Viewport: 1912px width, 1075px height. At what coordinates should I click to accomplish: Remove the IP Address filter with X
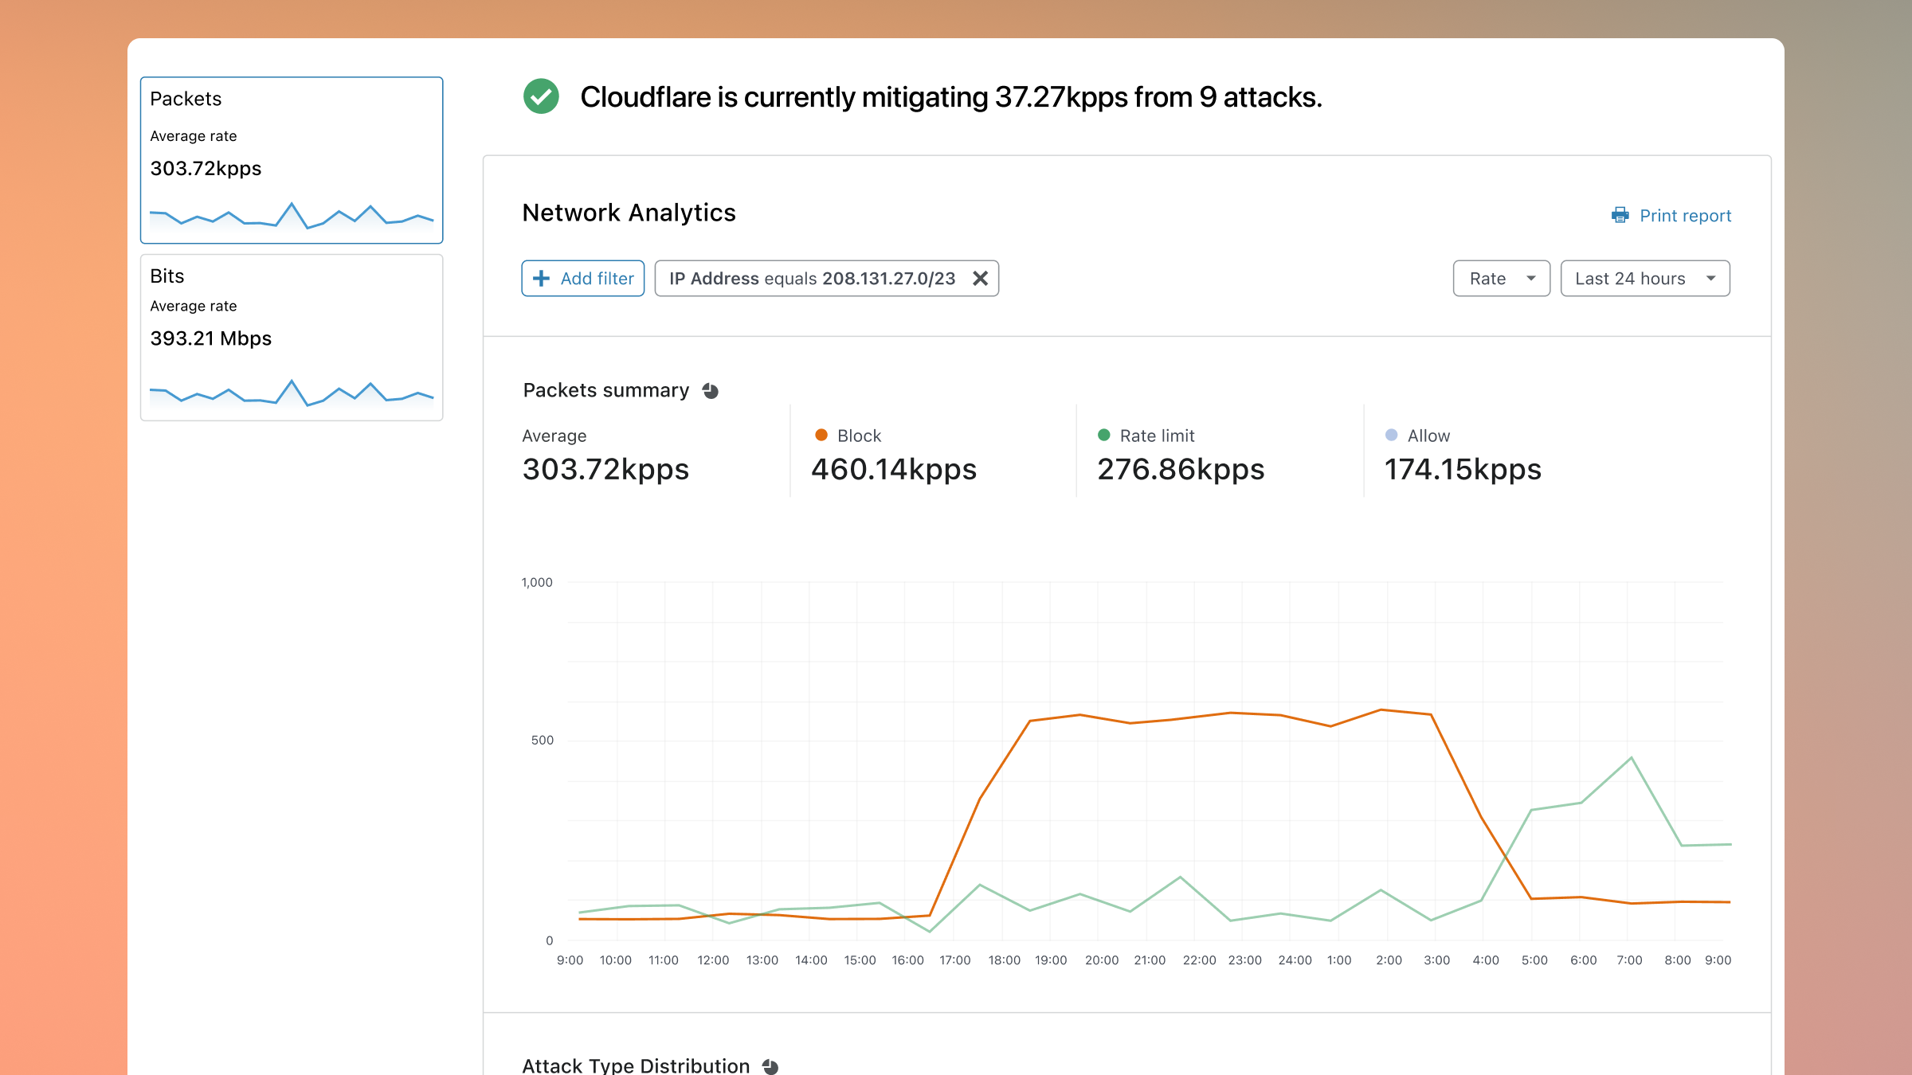pyautogui.click(x=981, y=278)
